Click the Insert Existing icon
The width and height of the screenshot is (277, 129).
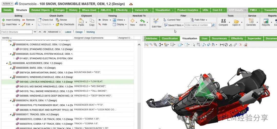3,20
